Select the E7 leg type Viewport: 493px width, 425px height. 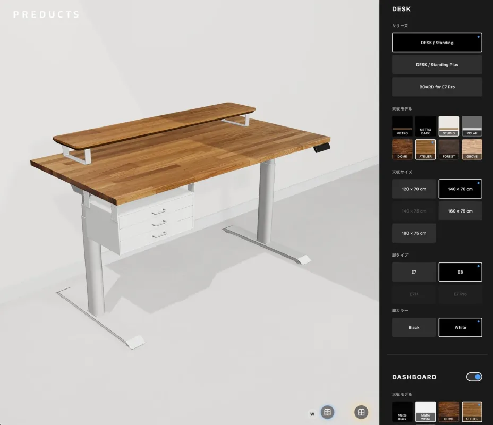[414, 272]
